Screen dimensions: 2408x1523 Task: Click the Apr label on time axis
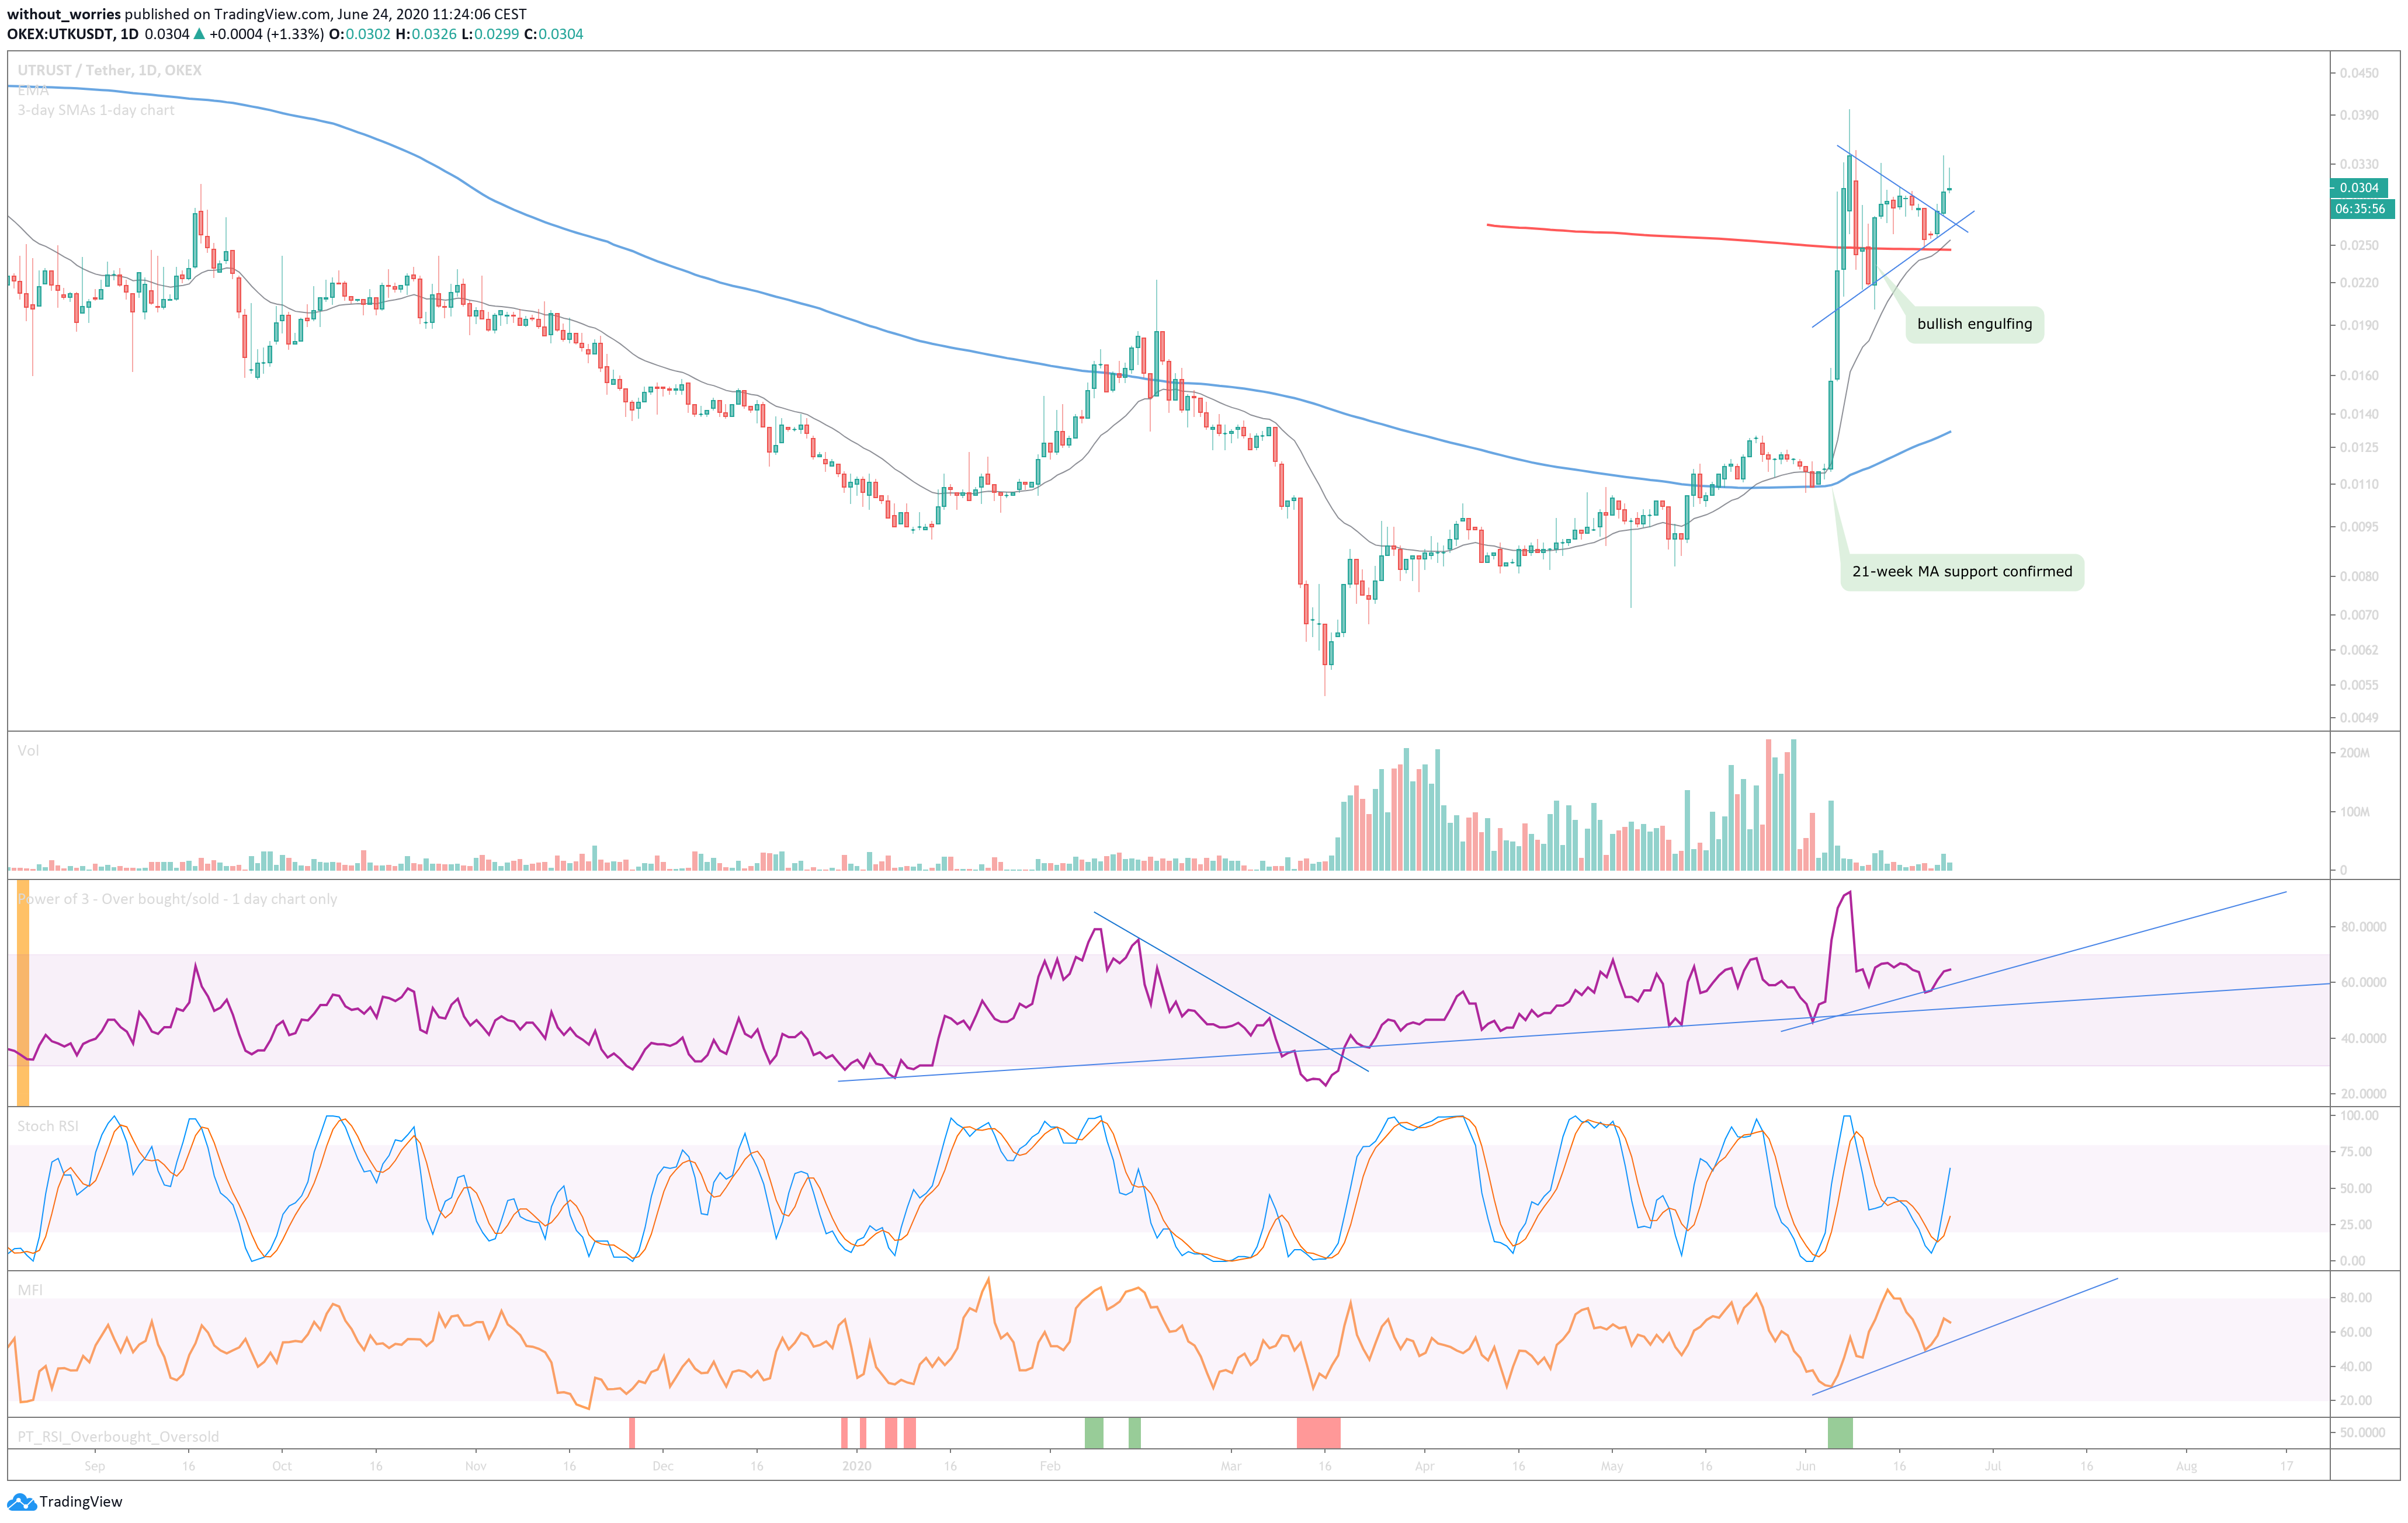click(x=1425, y=1466)
